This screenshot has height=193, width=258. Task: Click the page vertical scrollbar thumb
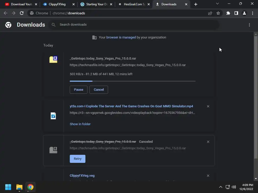(x=256, y=97)
